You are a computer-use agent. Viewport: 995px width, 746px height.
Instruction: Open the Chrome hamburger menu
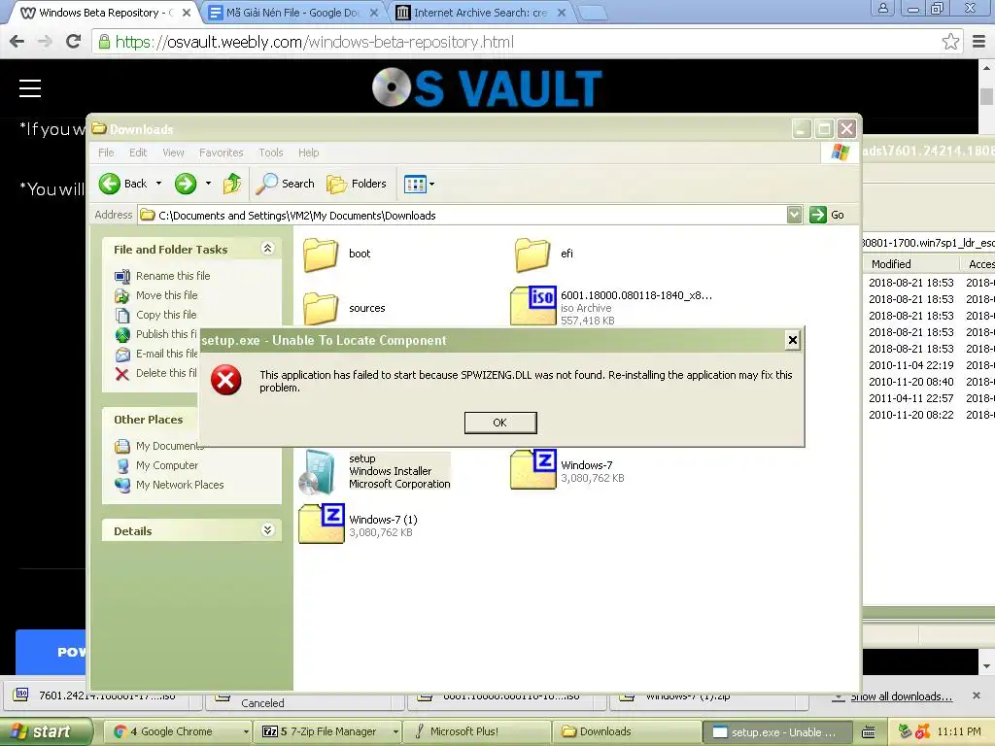(x=979, y=42)
